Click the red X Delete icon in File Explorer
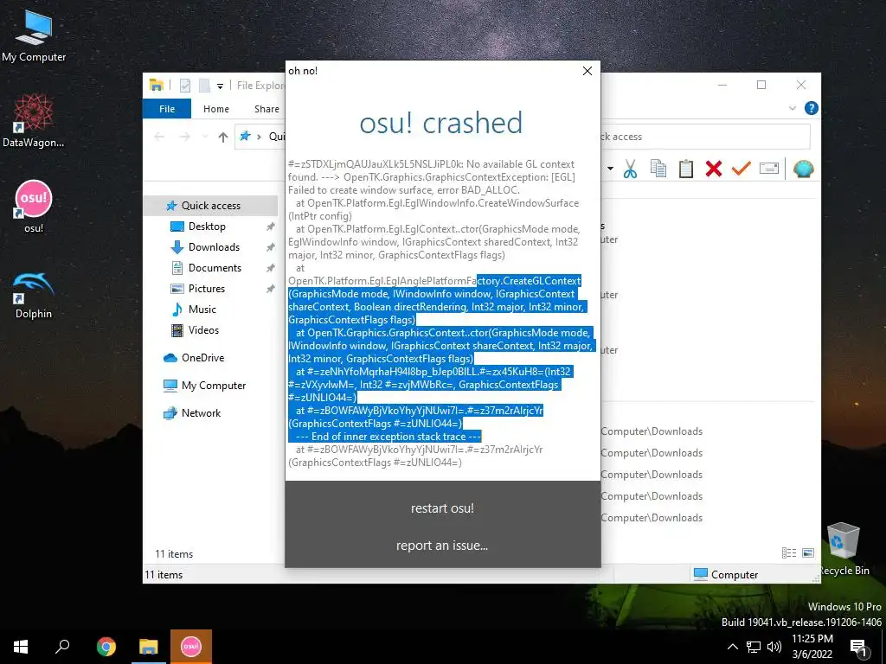886x664 pixels. [x=714, y=169]
